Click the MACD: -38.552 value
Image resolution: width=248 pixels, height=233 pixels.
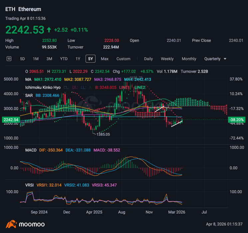point(107,150)
